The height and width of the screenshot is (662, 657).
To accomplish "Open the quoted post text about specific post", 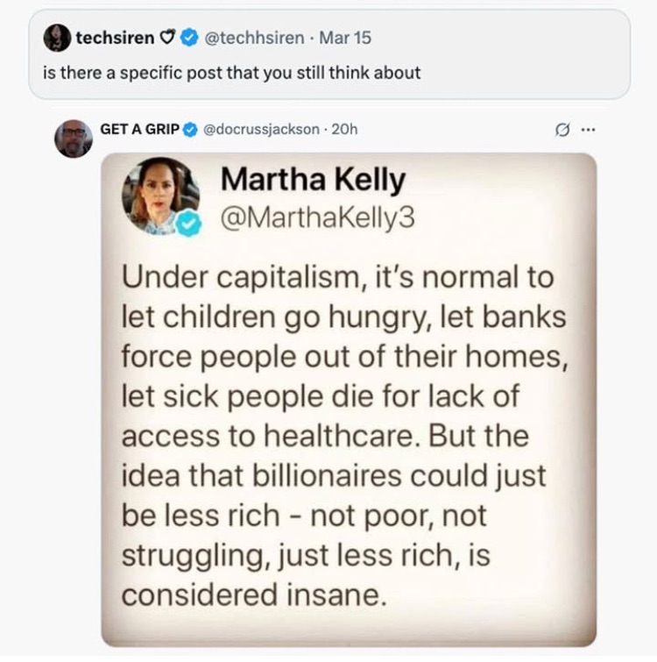I will click(x=232, y=72).
